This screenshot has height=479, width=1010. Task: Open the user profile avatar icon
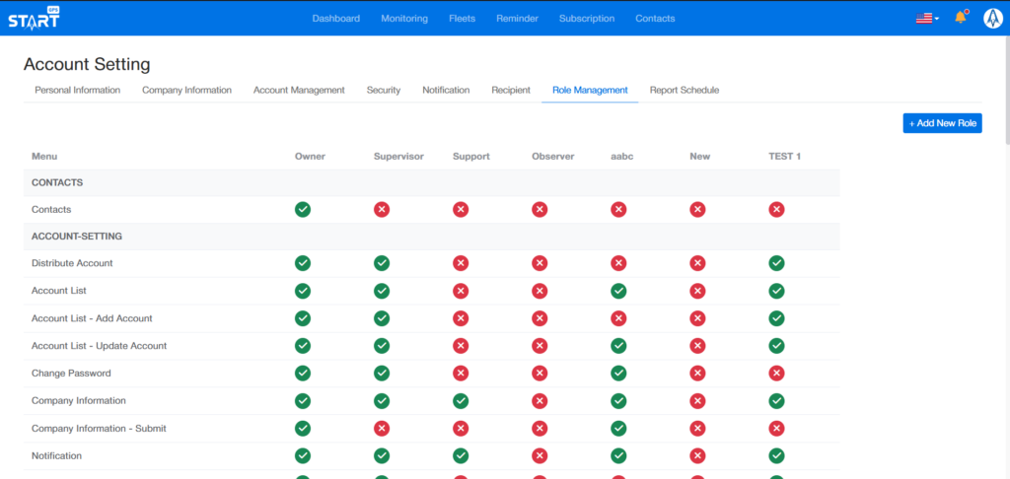(x=992, y=18)
